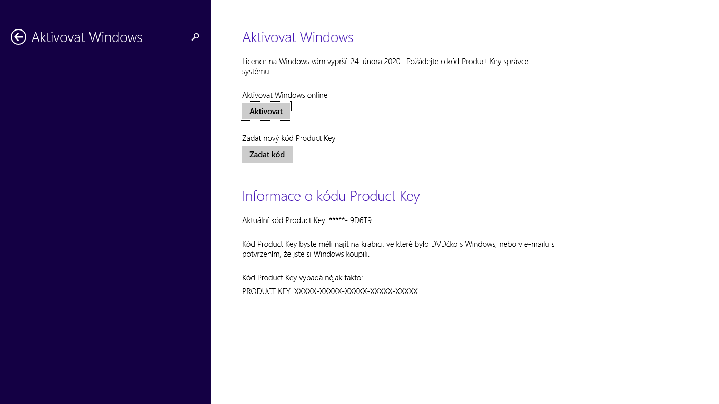Image resolution: width=719 pixels, height=404 pixels.
Task: Open search with the magnifier icon
Action: click(195, 37)
